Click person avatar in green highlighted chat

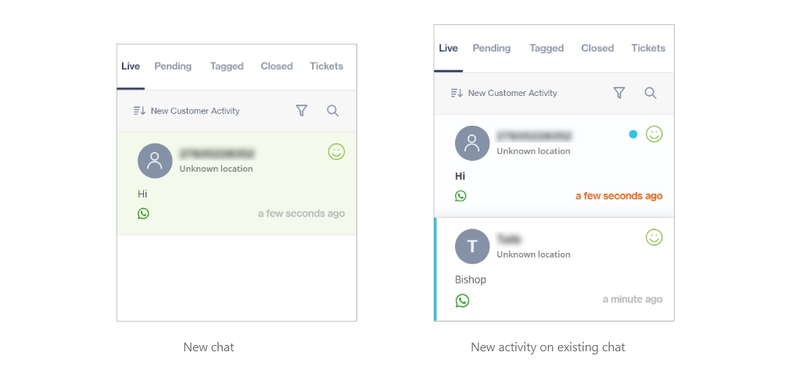[155, 161]
